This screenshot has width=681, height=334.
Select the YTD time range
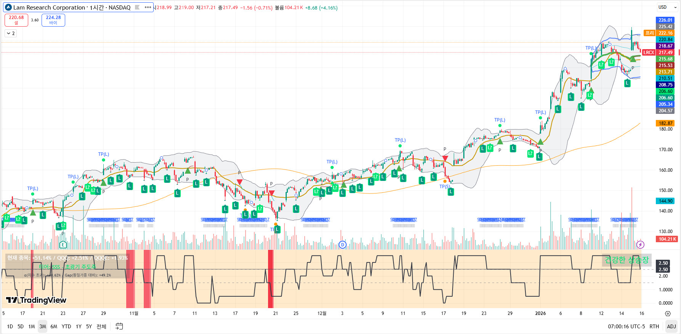pyautogui.click(x=66, y=326)
